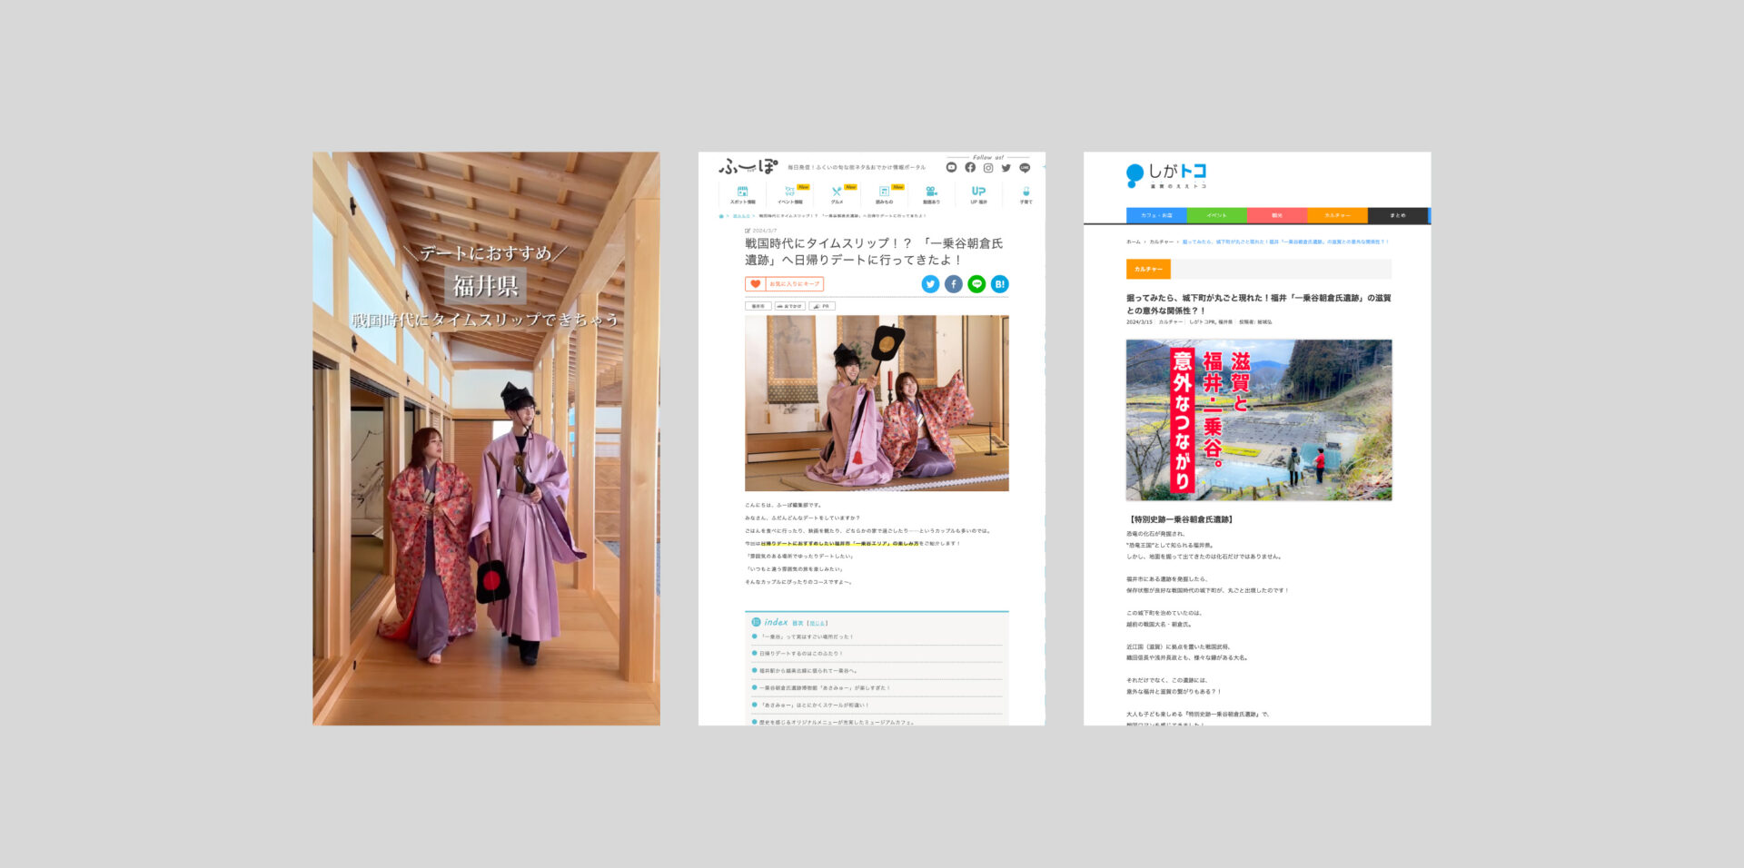Viewport: 1744px width, 868px height.
Task: Click the お気に入りにキープ favorite button
Action: pos(785,284)
